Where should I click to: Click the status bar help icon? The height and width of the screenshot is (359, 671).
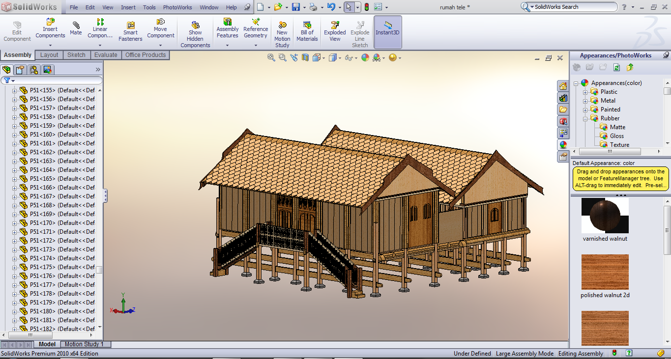click(x=629, y=353)
